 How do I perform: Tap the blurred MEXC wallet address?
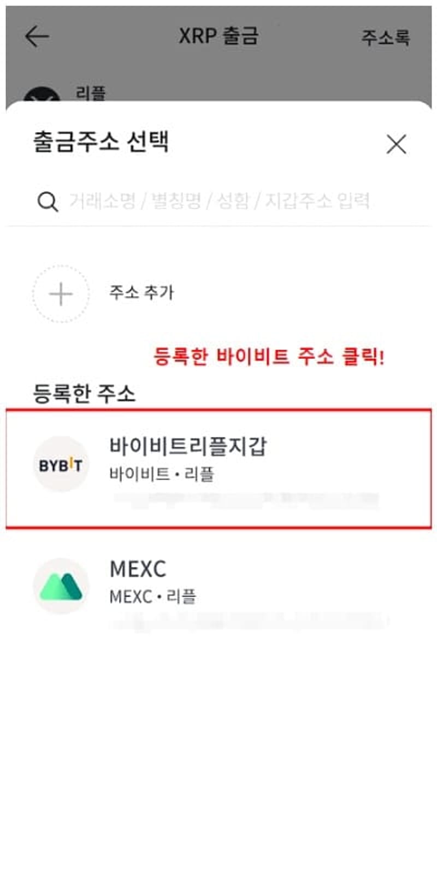click(249, 621)
